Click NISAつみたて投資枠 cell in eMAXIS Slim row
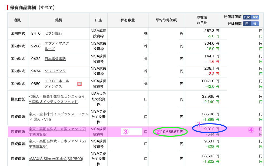 click(x=98, y=159)
